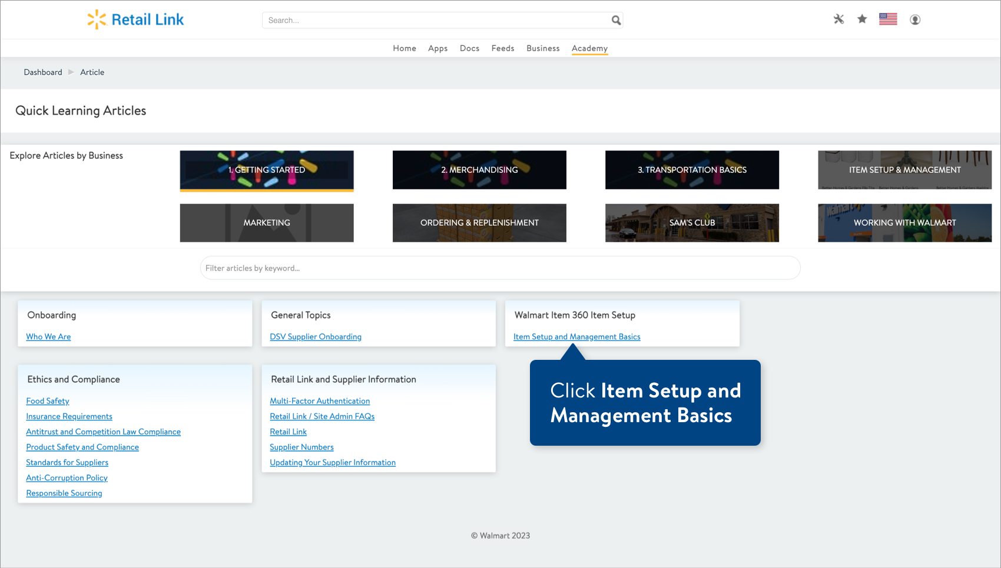Select the Sam's Club tile
This screenshot has height=568, width=1001.
[692, 223]
